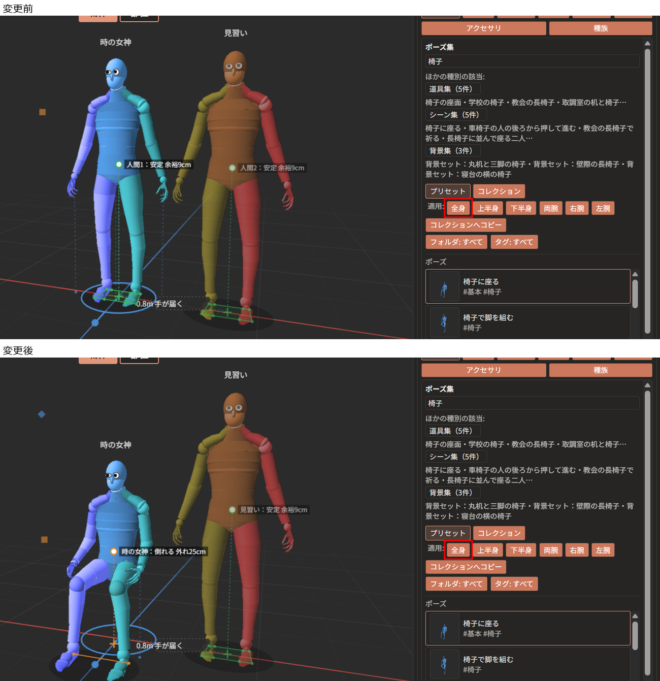
Task: Select 椅子に座る pose thumbnail in 変更後 panel
Action: [444, 629]
